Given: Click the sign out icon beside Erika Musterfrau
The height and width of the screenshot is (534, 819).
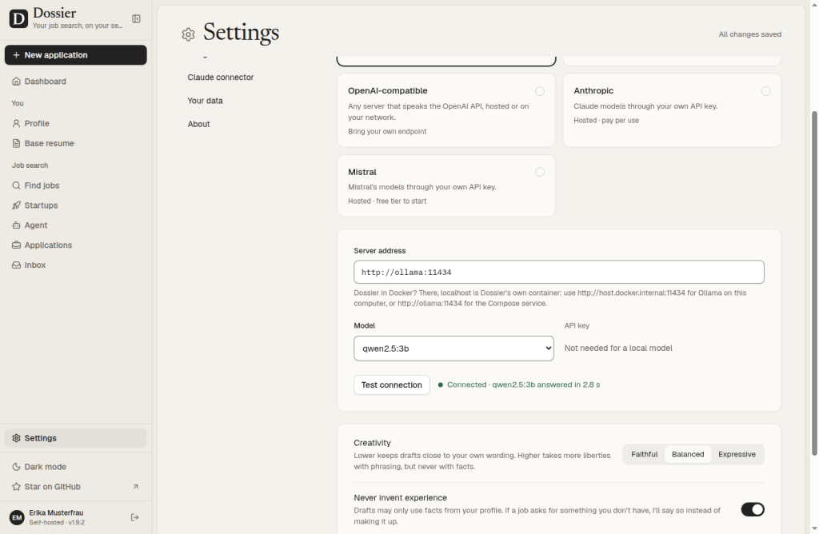Looking at the screenshot, I should pyautogui.click(x=134, y=518).
